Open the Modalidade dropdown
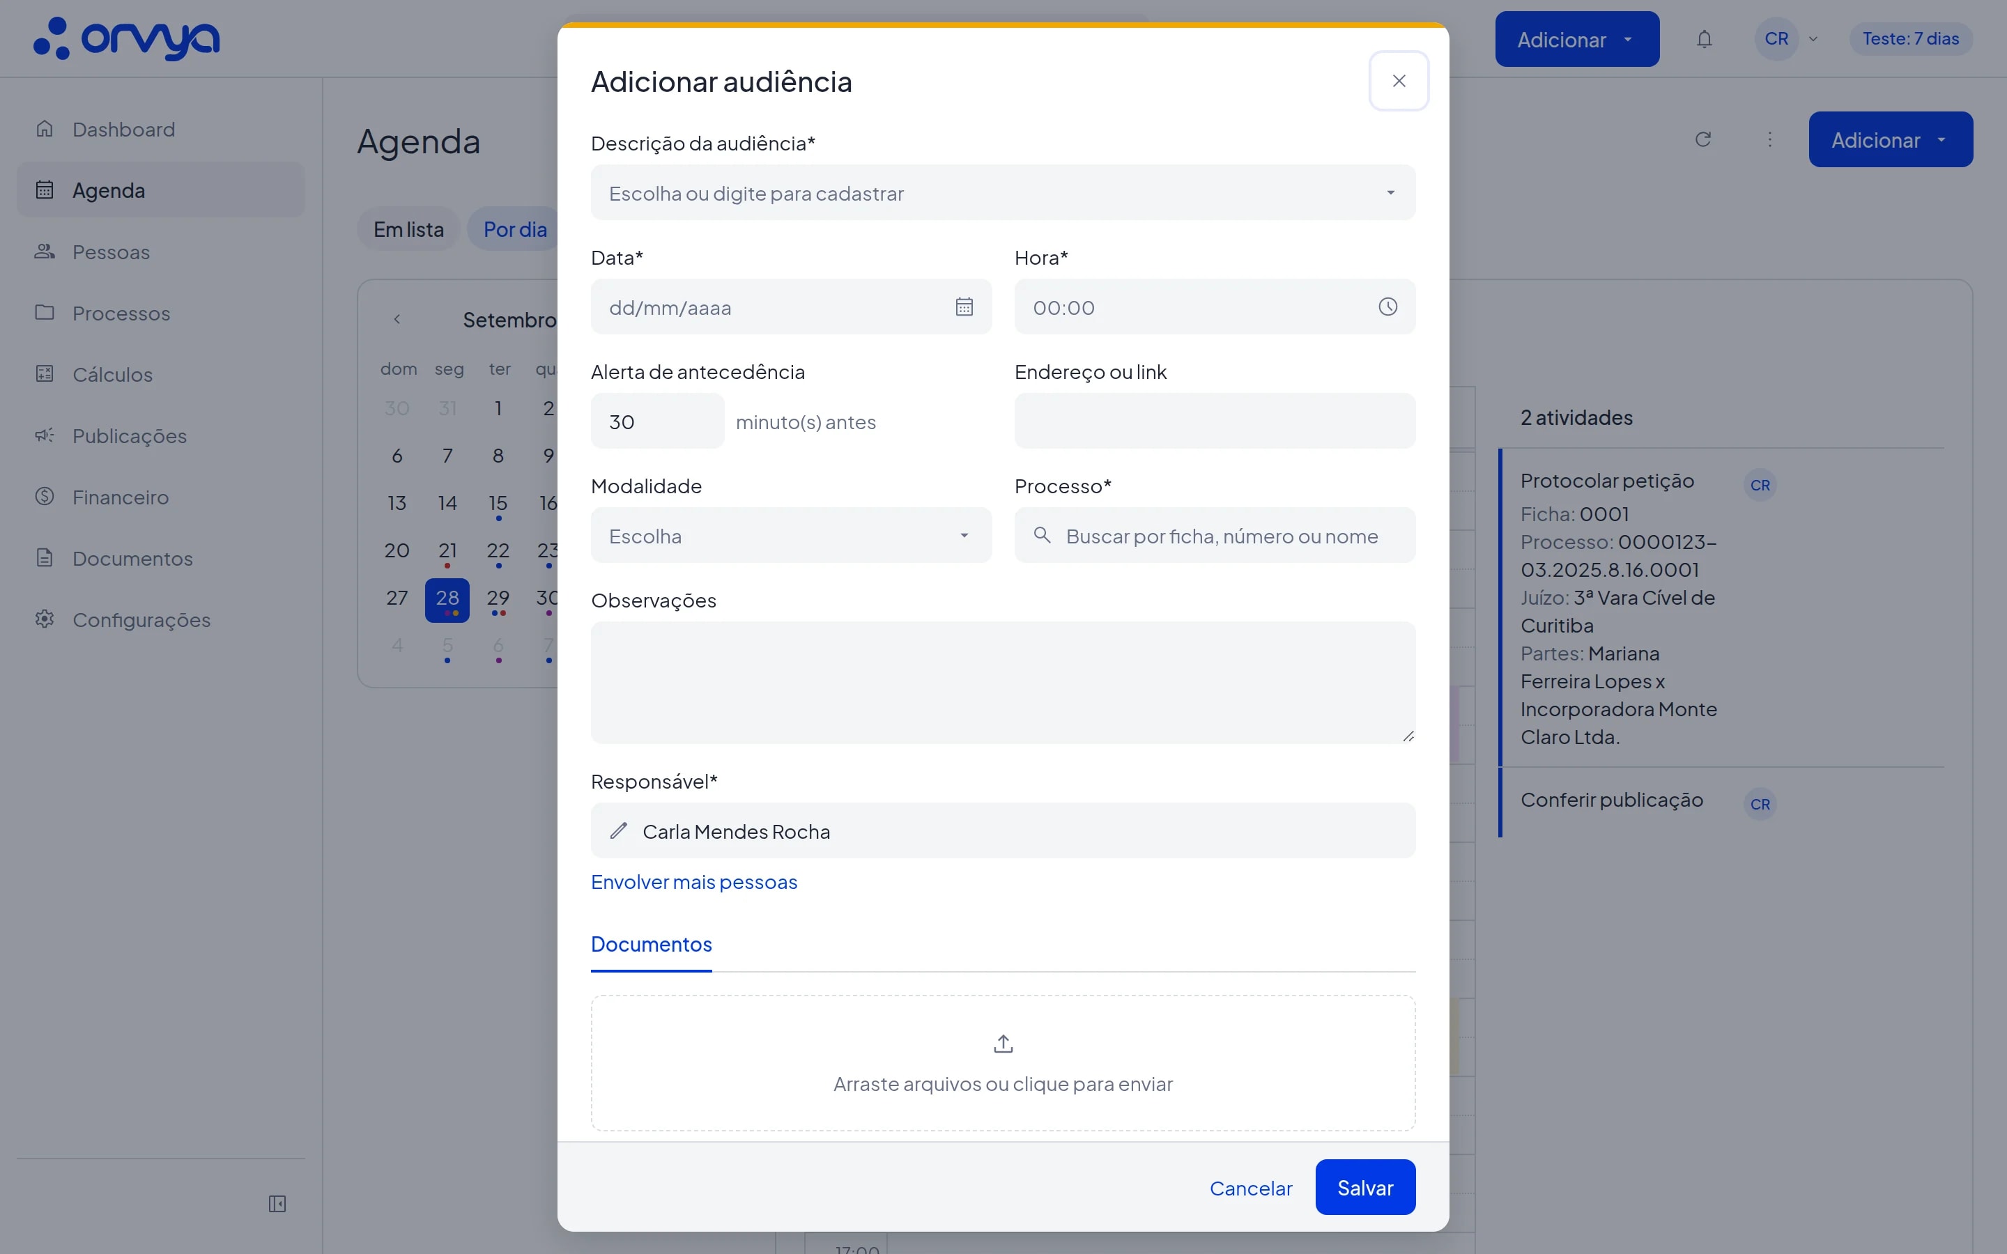The image size is (2007, 1254). pos(790,536)
